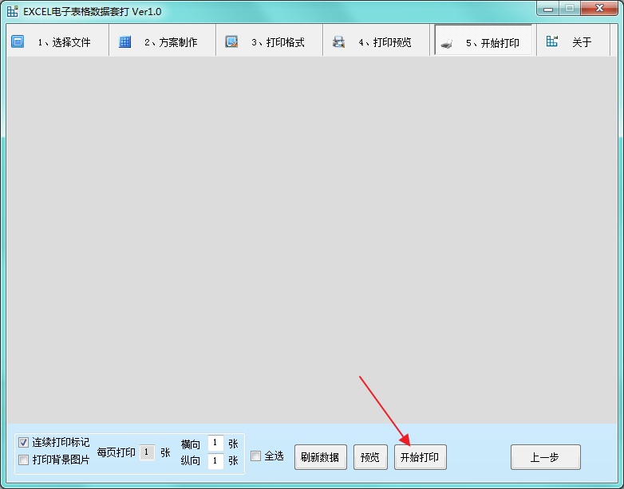Open the 关于 tab
The width and height of the screenshot is (624, 489).
pyautogui.click(x=574, y=40)
